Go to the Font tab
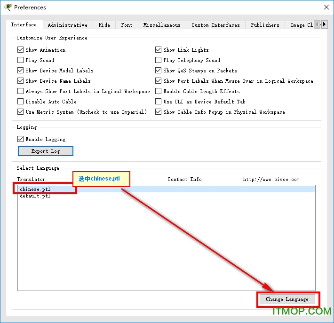The width and height of the screenshot is (334, 323). pos(127,25)
